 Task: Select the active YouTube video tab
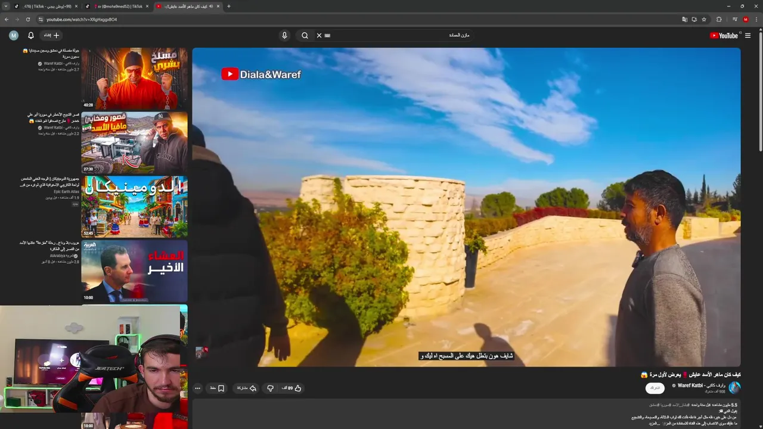point(188,6)
